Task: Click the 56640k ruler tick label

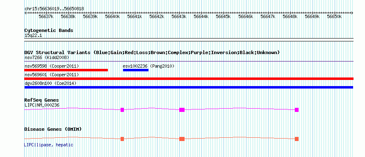Action: pos(112,17)
